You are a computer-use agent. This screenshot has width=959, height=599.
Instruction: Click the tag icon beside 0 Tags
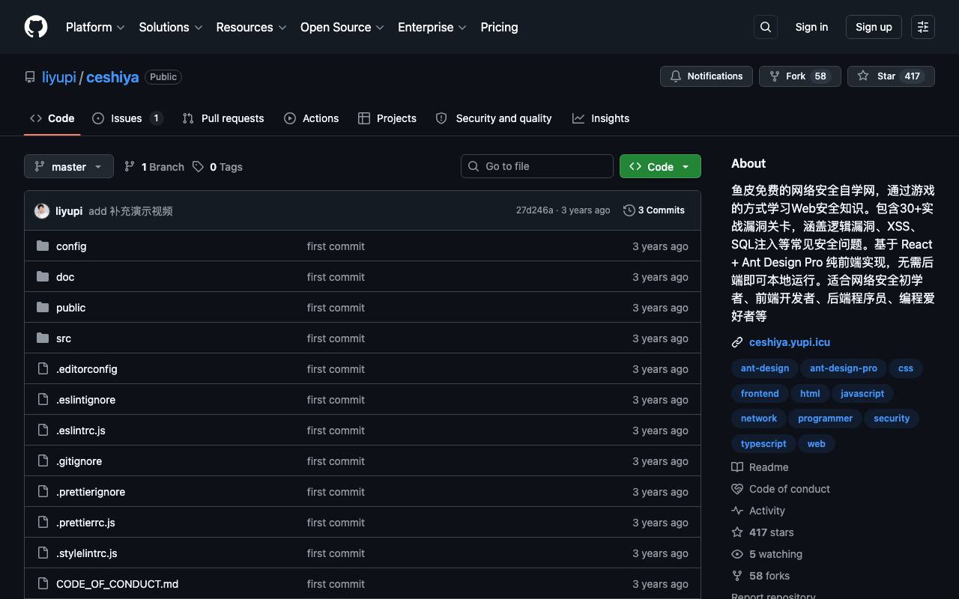(198, 166)
